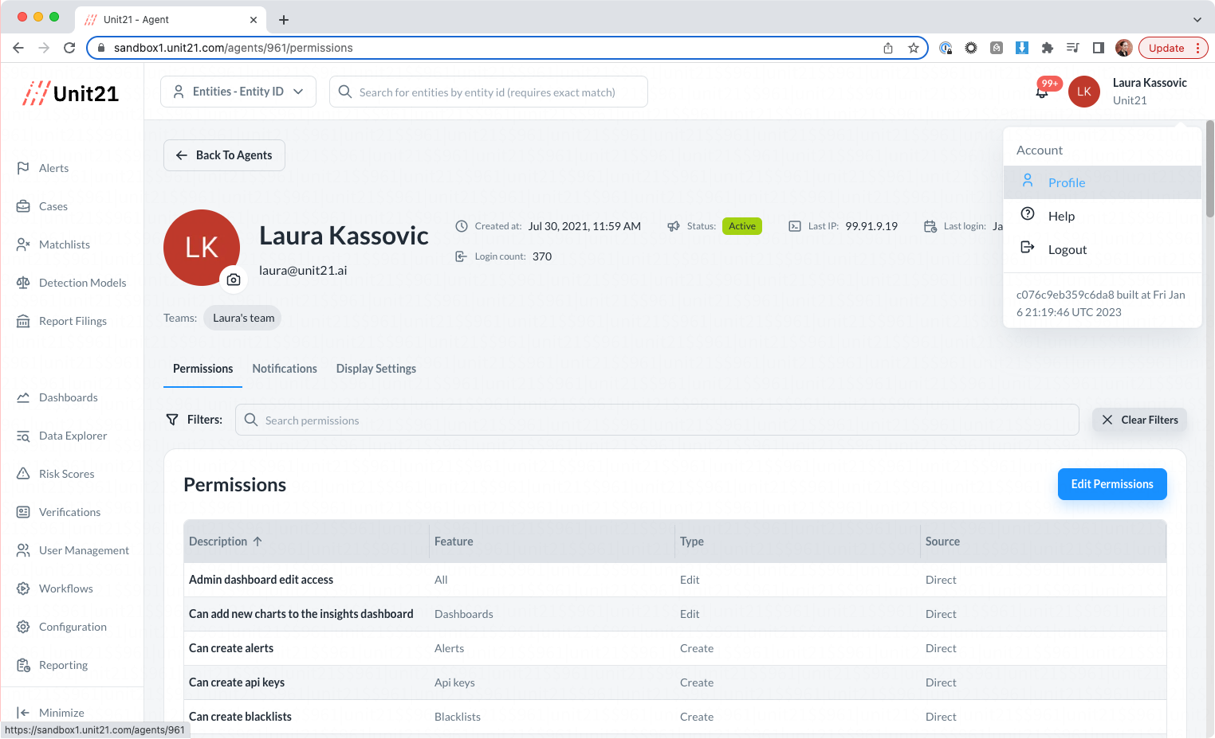The width and height of the screenshot is (1215, 739).
Task: Click email laura@unit21.ai
Action: tap(303, 270)
